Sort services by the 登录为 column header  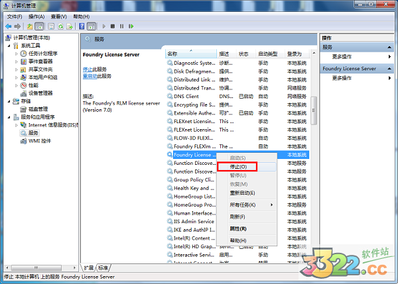[x=297, y=54]
